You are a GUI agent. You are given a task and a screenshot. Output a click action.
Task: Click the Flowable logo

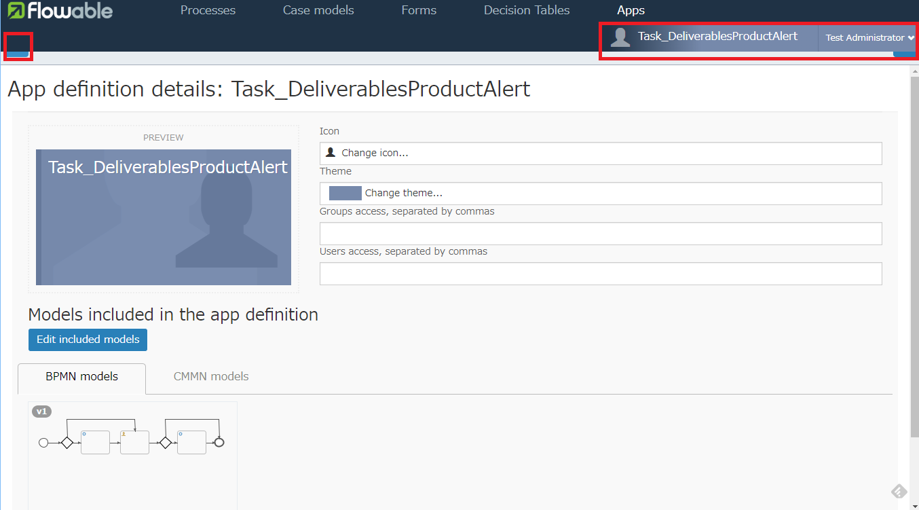(60, 10)
